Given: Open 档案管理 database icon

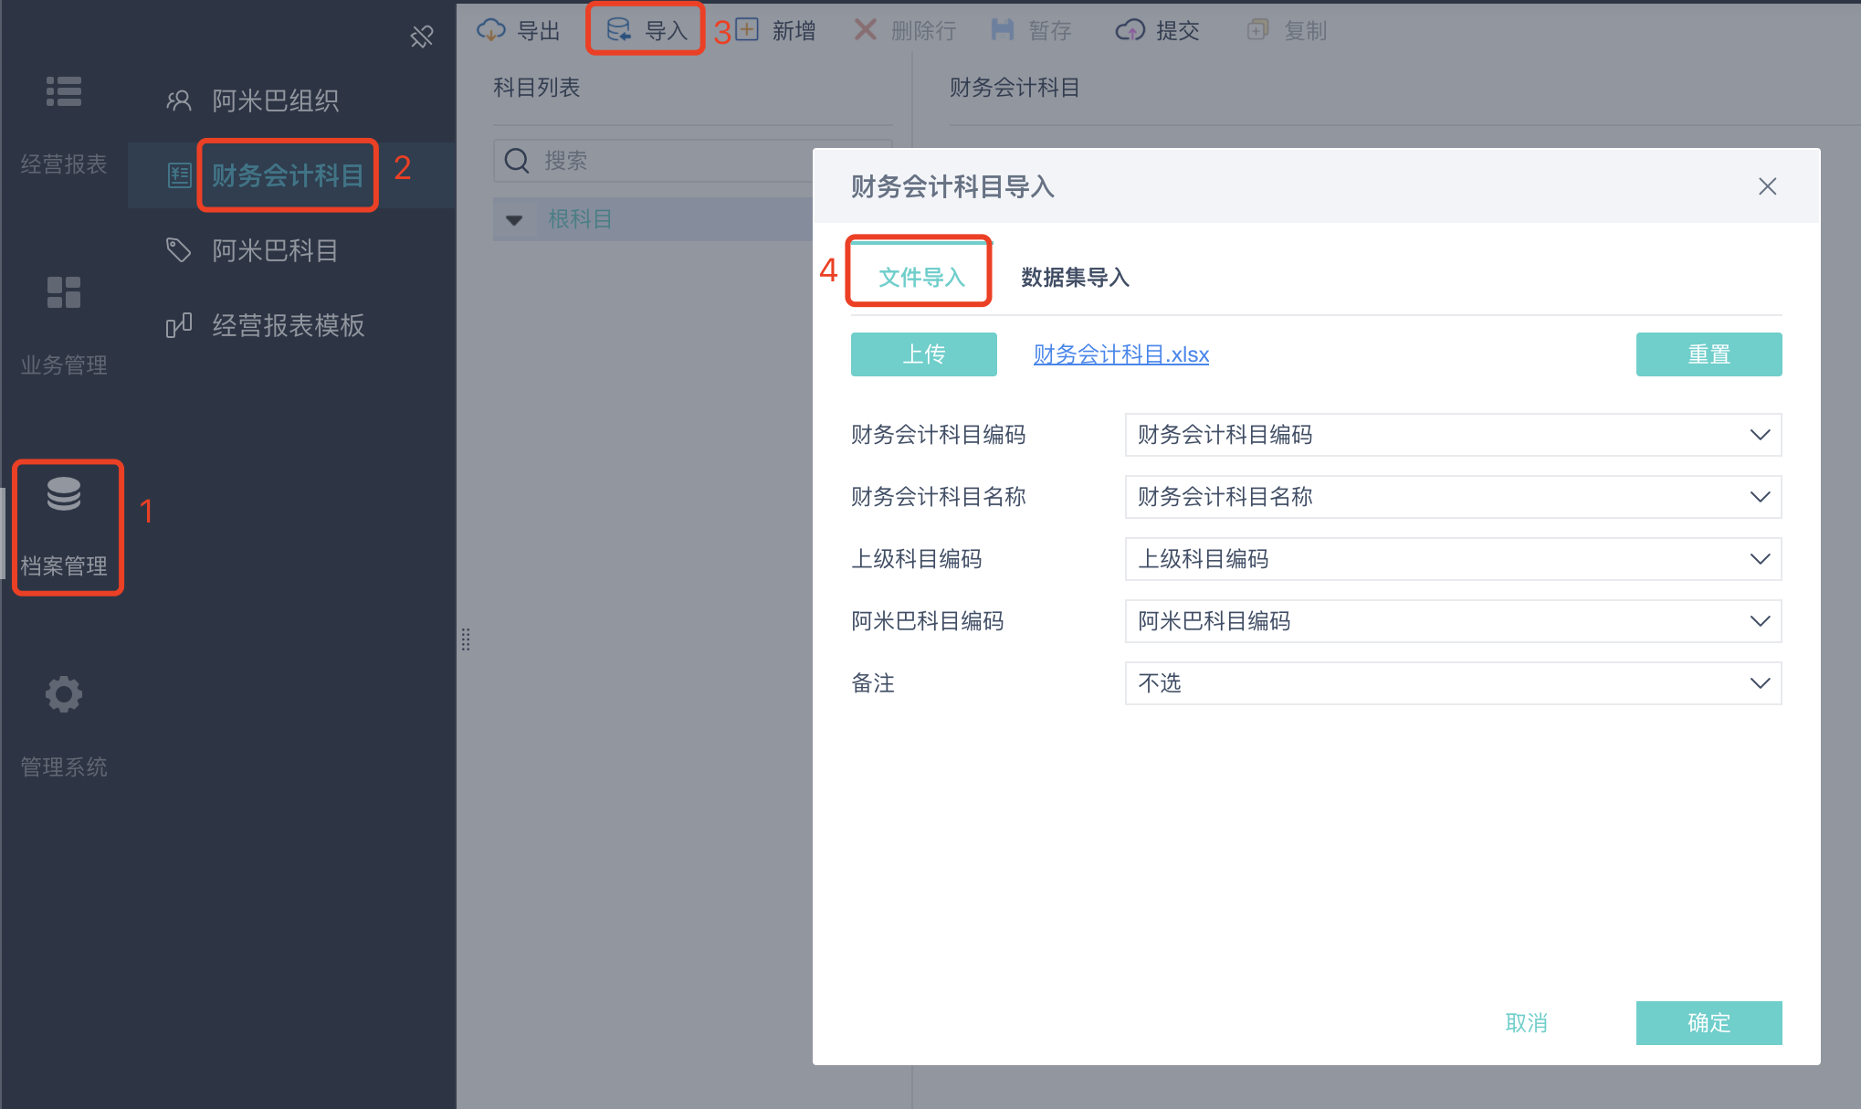Looking at the screenshot, I should 64,494.
